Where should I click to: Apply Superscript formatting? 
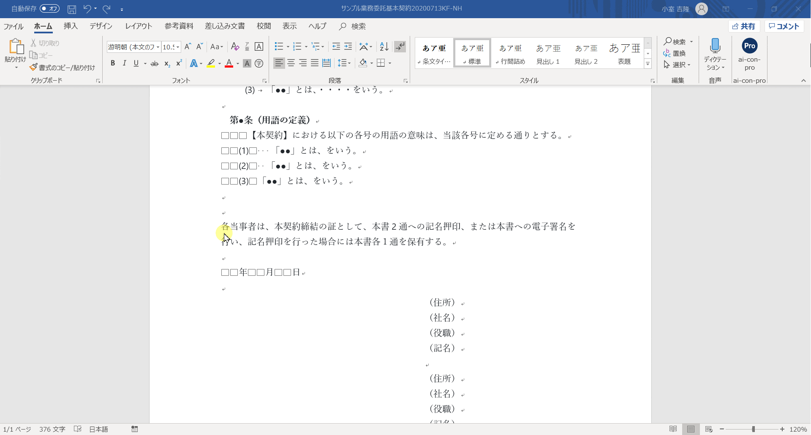click(179, 63)
